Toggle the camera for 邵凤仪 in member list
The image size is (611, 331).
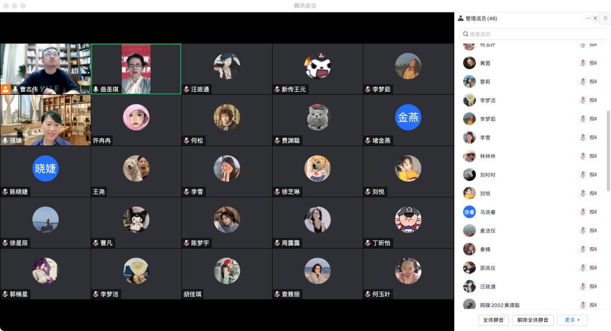tap(593, 268)
